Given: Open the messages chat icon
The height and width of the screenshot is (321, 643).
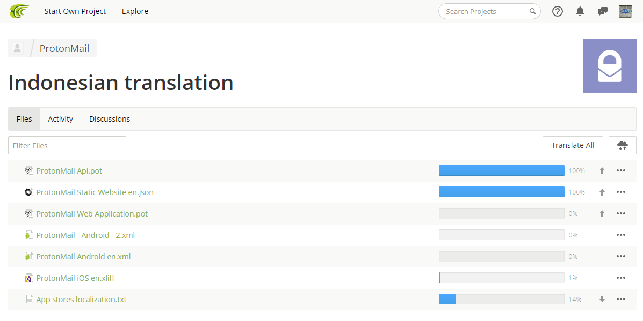Looking at the screenshot, I should click(603, 11).
